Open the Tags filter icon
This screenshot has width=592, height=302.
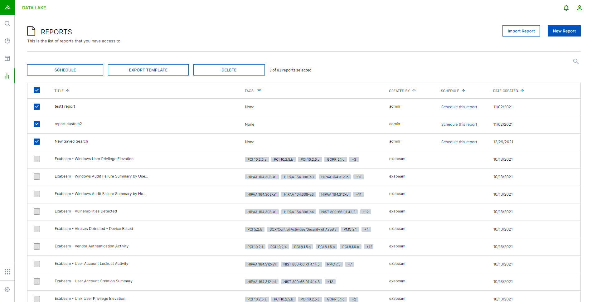259,91
